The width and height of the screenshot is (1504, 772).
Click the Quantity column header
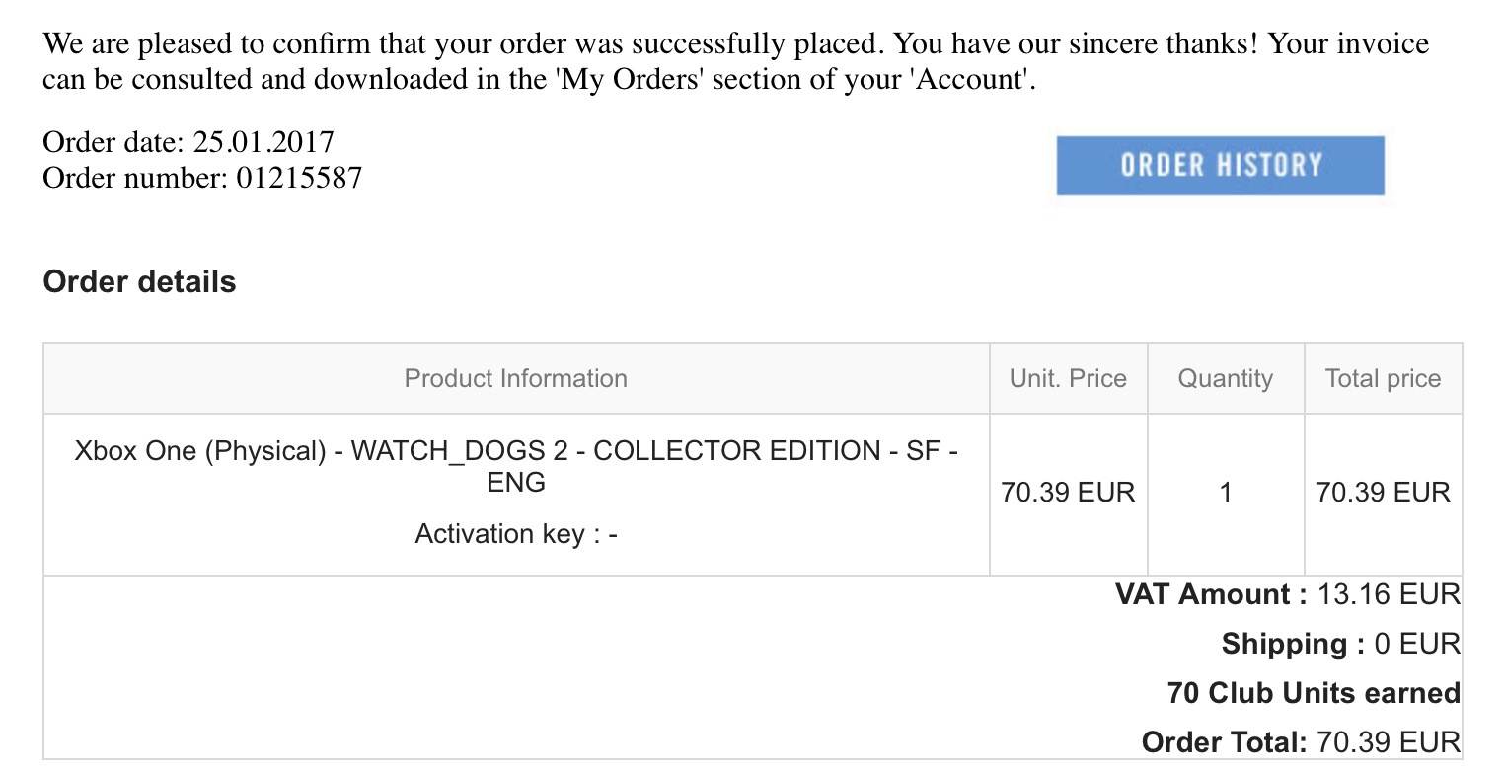pyautogui.click(x=1226, y=378)
